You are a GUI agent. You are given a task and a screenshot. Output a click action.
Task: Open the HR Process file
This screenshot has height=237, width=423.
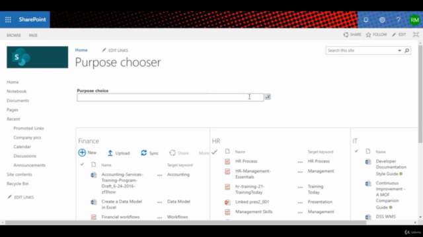[247, 161]
